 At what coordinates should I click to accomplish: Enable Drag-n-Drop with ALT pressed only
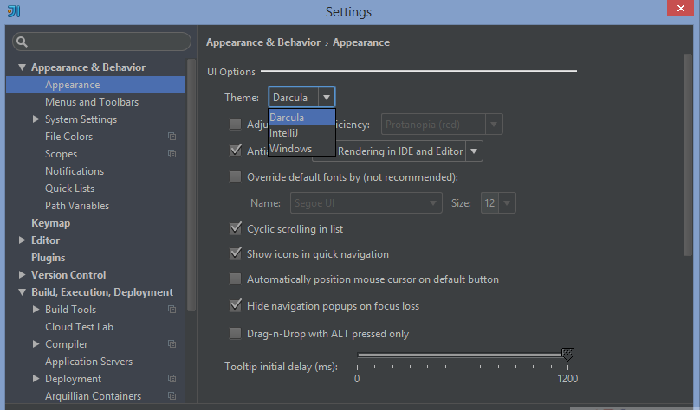(235, 333)
